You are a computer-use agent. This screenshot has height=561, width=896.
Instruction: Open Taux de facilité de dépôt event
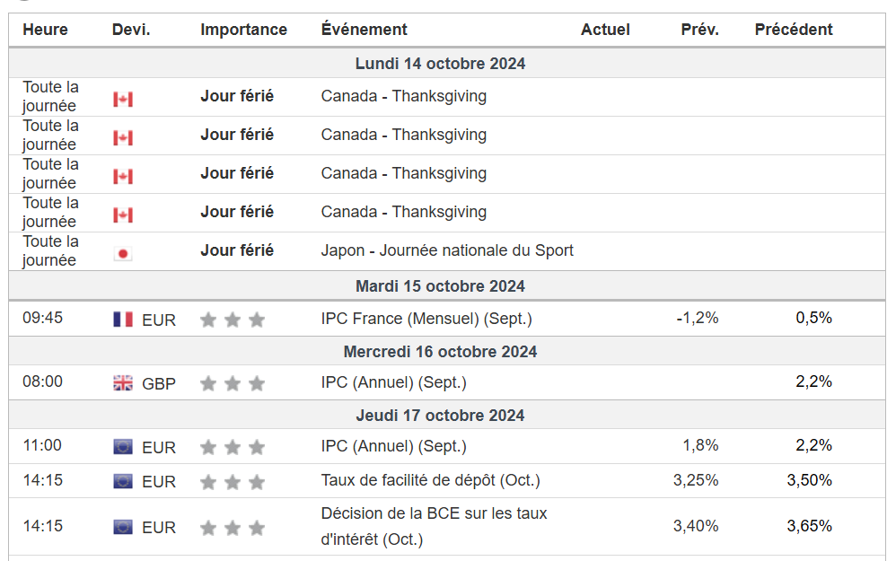point(431,480)
